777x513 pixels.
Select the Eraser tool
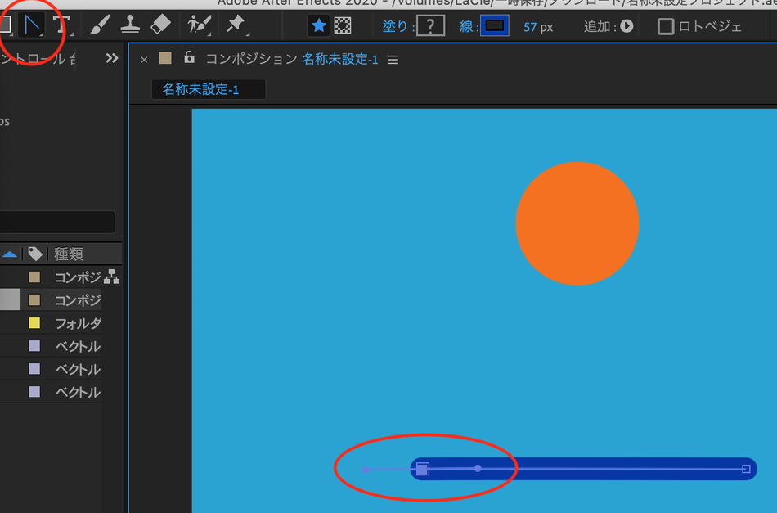[160, 25]
